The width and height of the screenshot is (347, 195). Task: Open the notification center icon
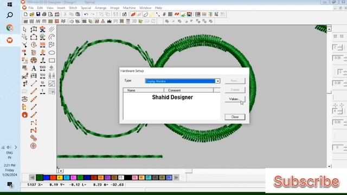point(10,185)
